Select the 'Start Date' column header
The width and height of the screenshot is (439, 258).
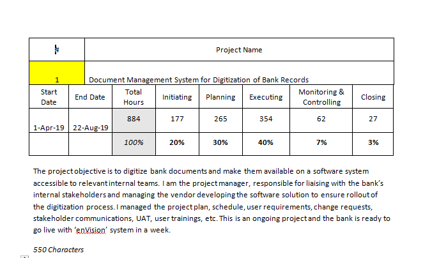pos(49,97)
